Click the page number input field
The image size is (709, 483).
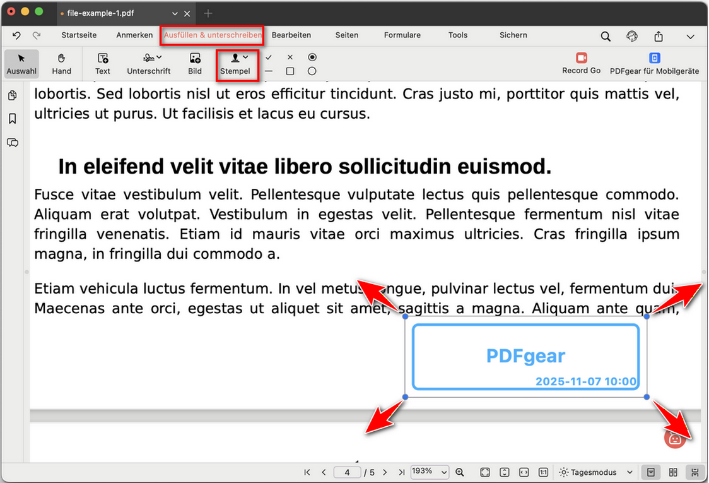[348, 472]
